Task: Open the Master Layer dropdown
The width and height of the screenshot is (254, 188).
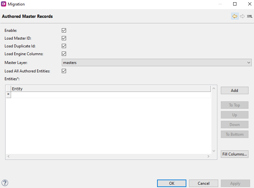Action: pos(156,63)
